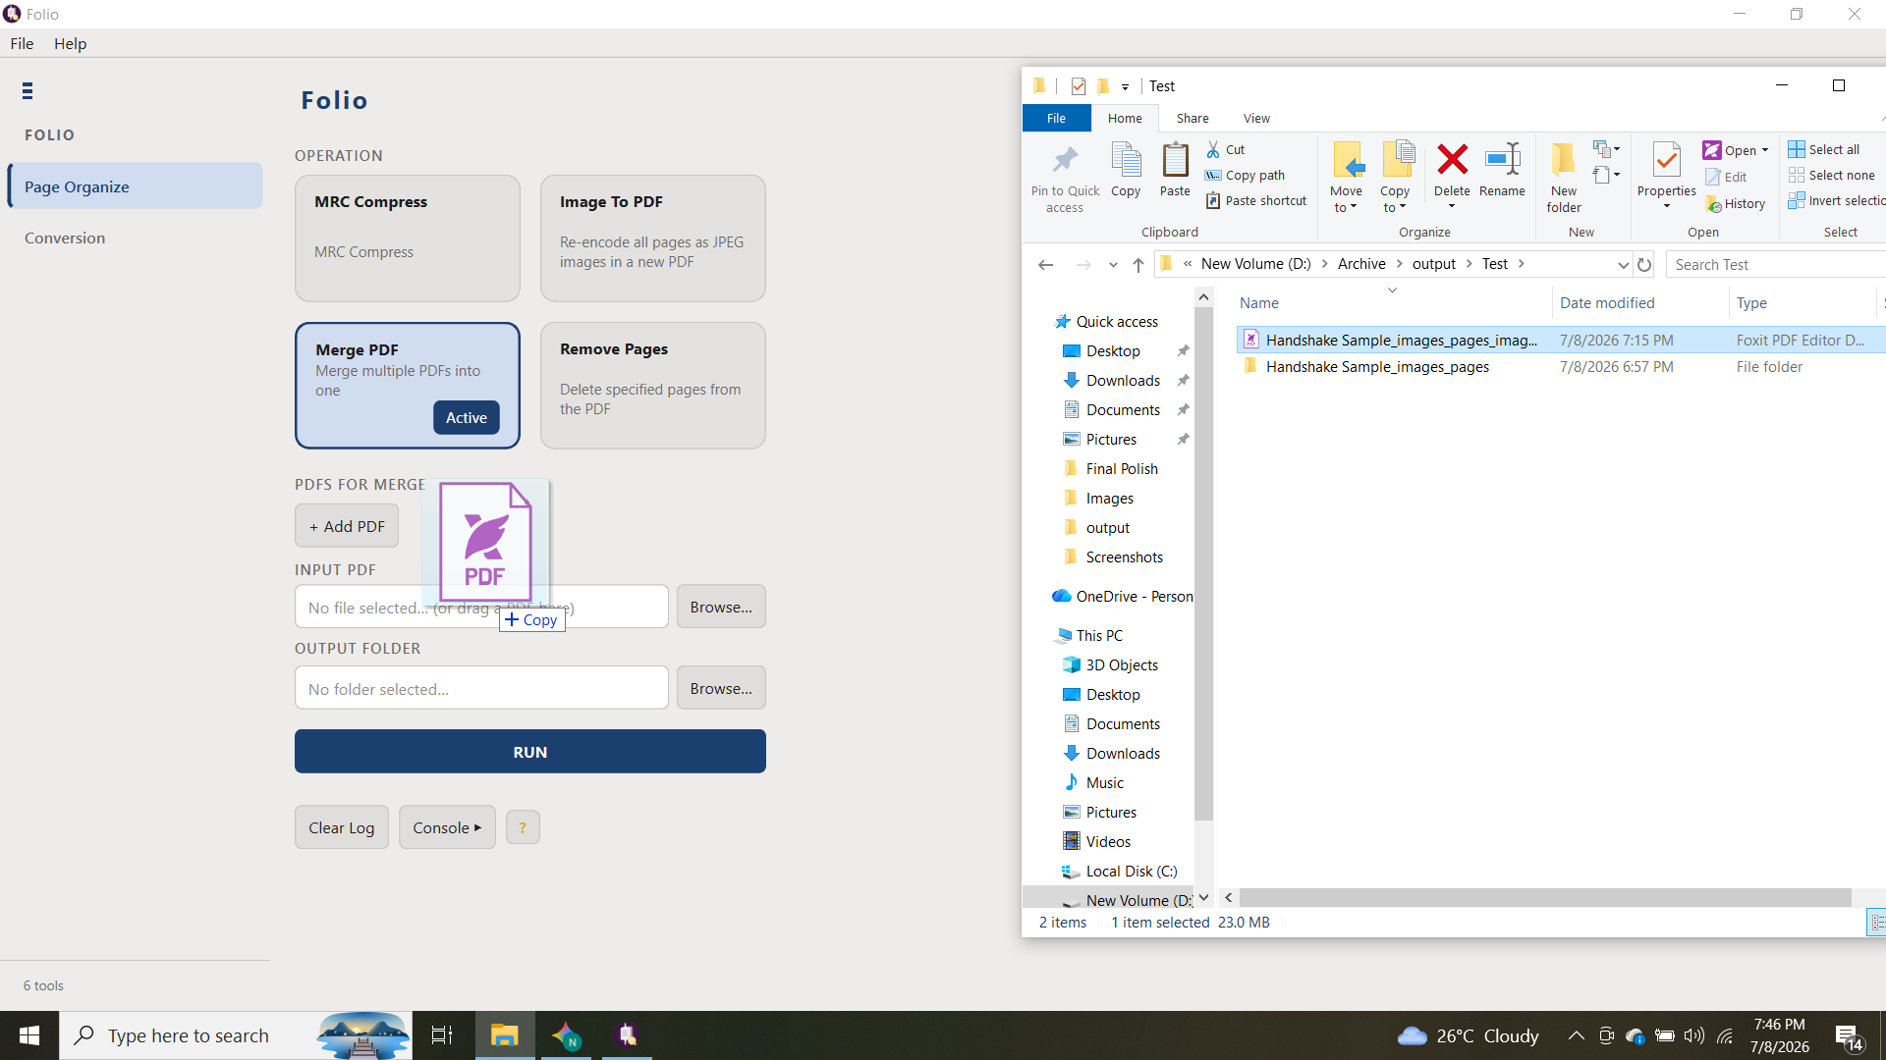Open the Windows Start menu
Screen dimensions: 1886x1060
[29, 1035]
